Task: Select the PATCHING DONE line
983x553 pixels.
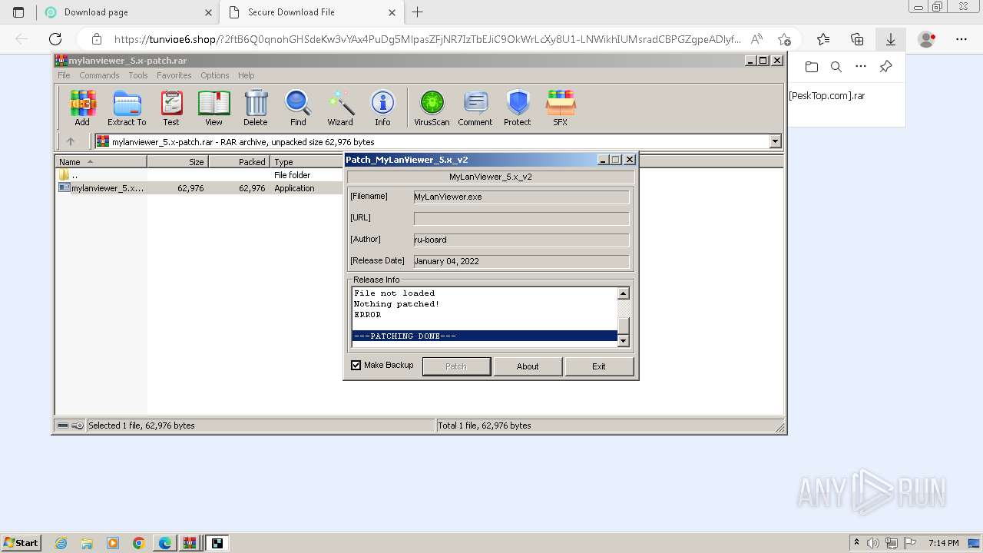Action: (485, 336)
